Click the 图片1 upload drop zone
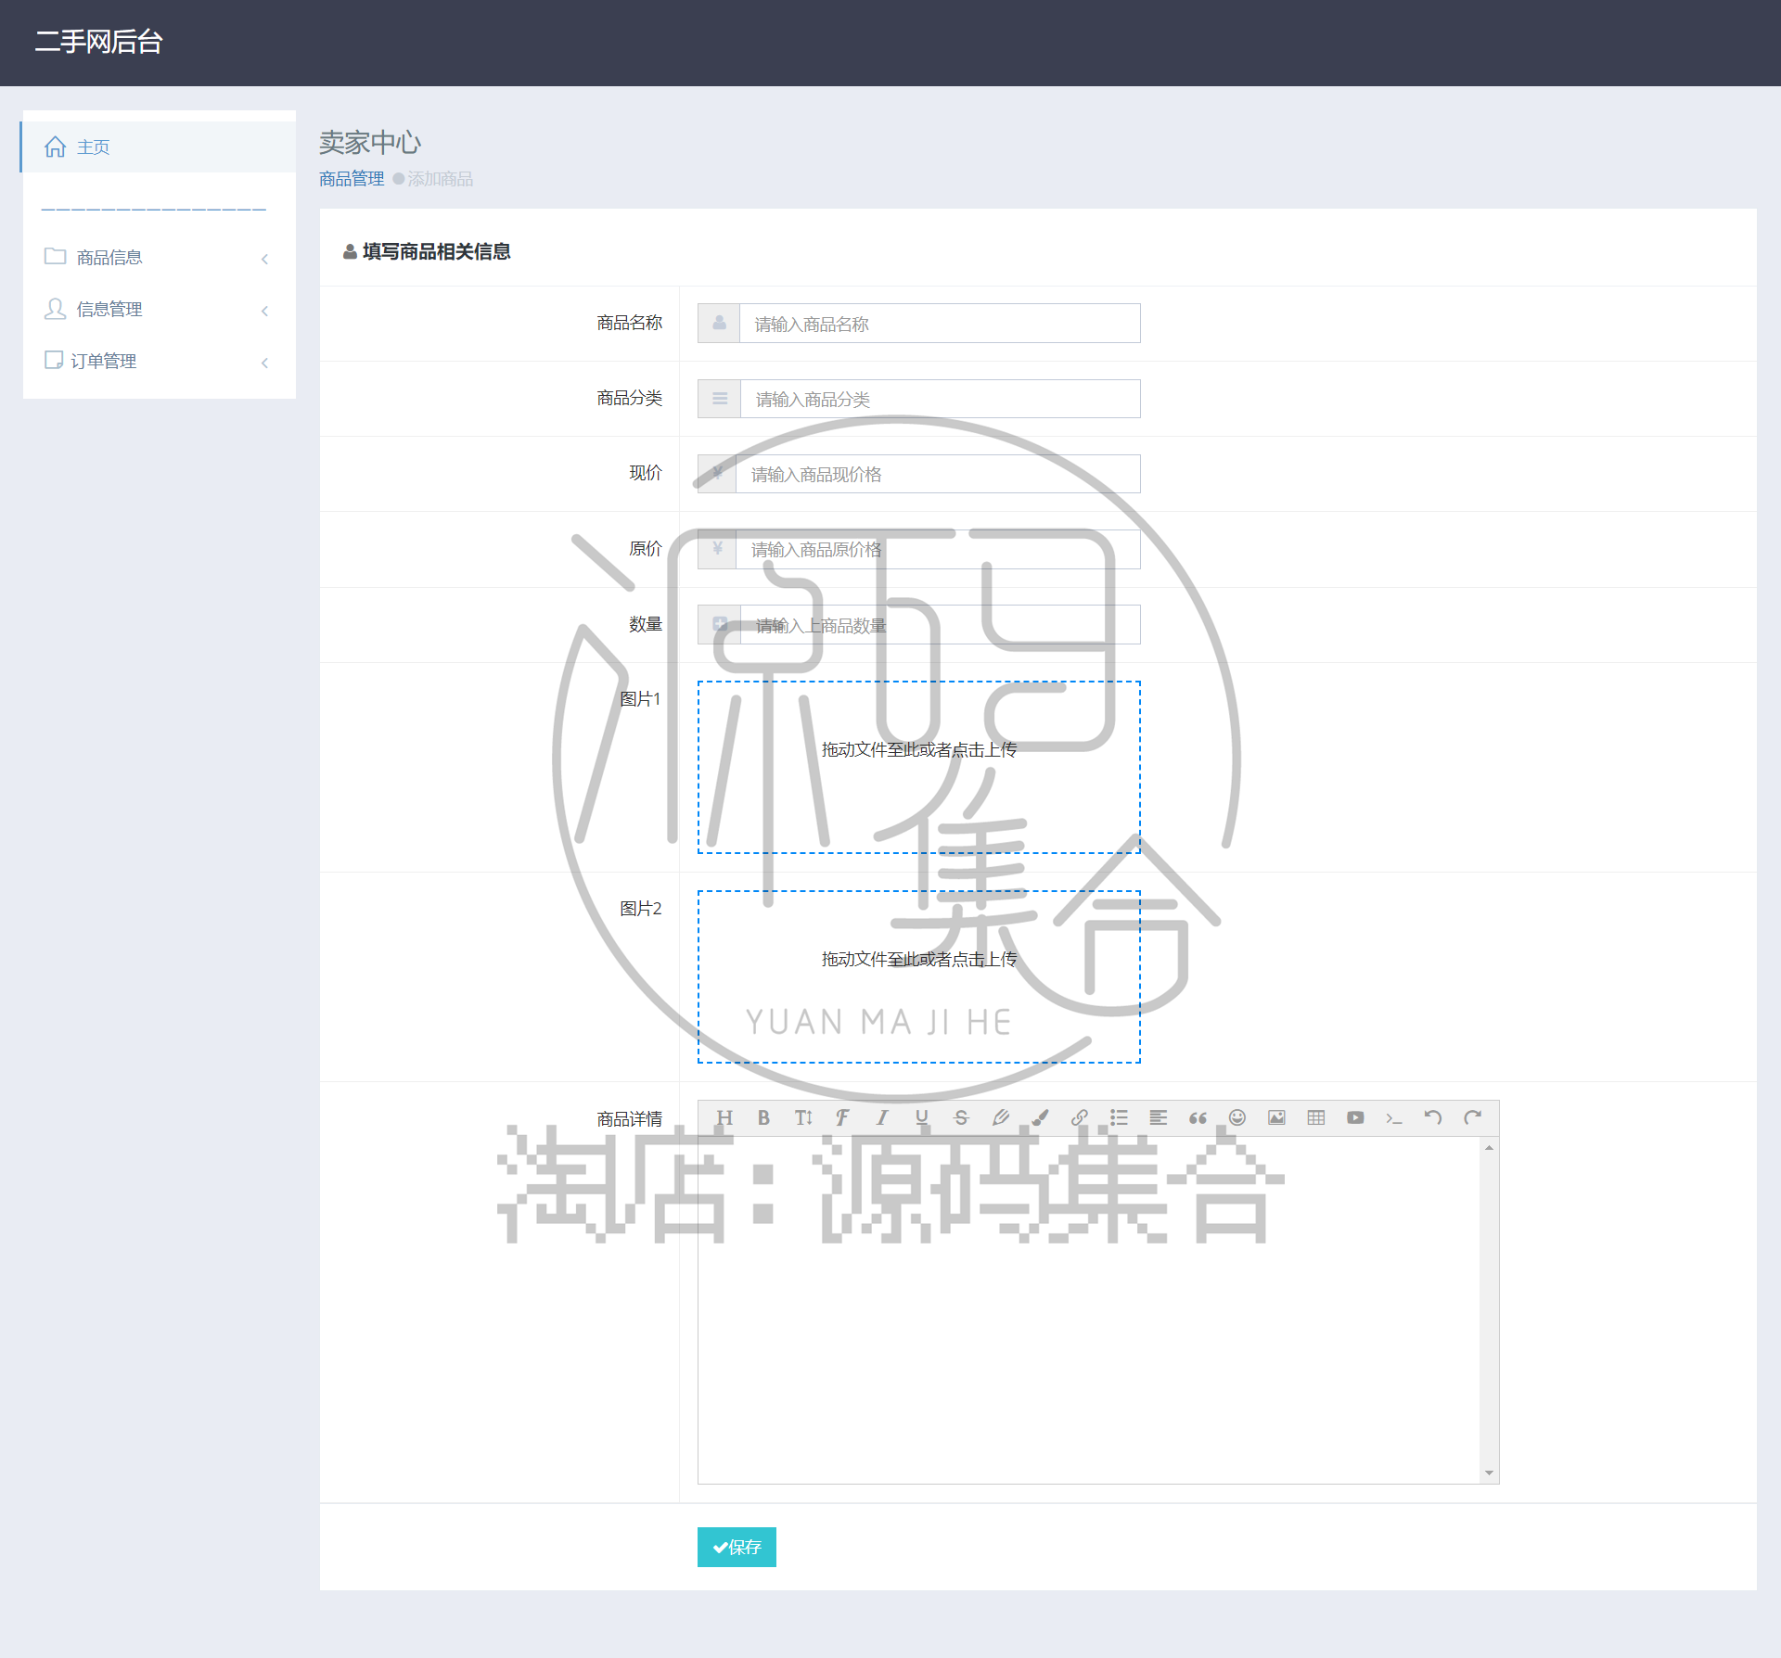The image size is (1781, 1658). tap(919, 768)
